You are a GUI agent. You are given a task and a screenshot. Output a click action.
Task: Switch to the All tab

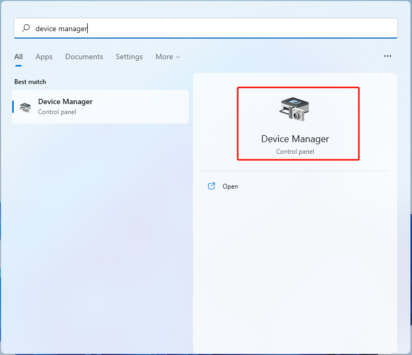coord(19,57)
